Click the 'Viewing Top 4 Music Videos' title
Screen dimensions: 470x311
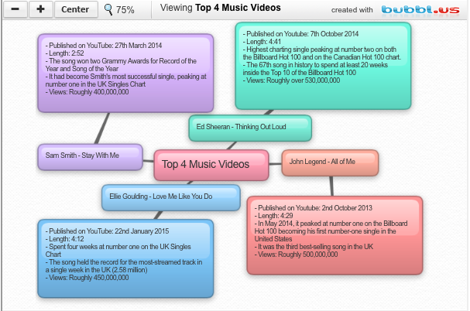point(221,8)
